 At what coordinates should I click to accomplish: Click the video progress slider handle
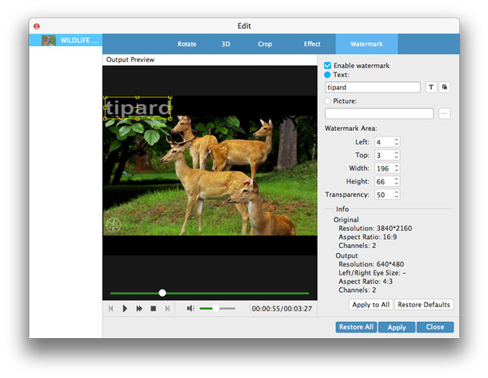(162, 293)
